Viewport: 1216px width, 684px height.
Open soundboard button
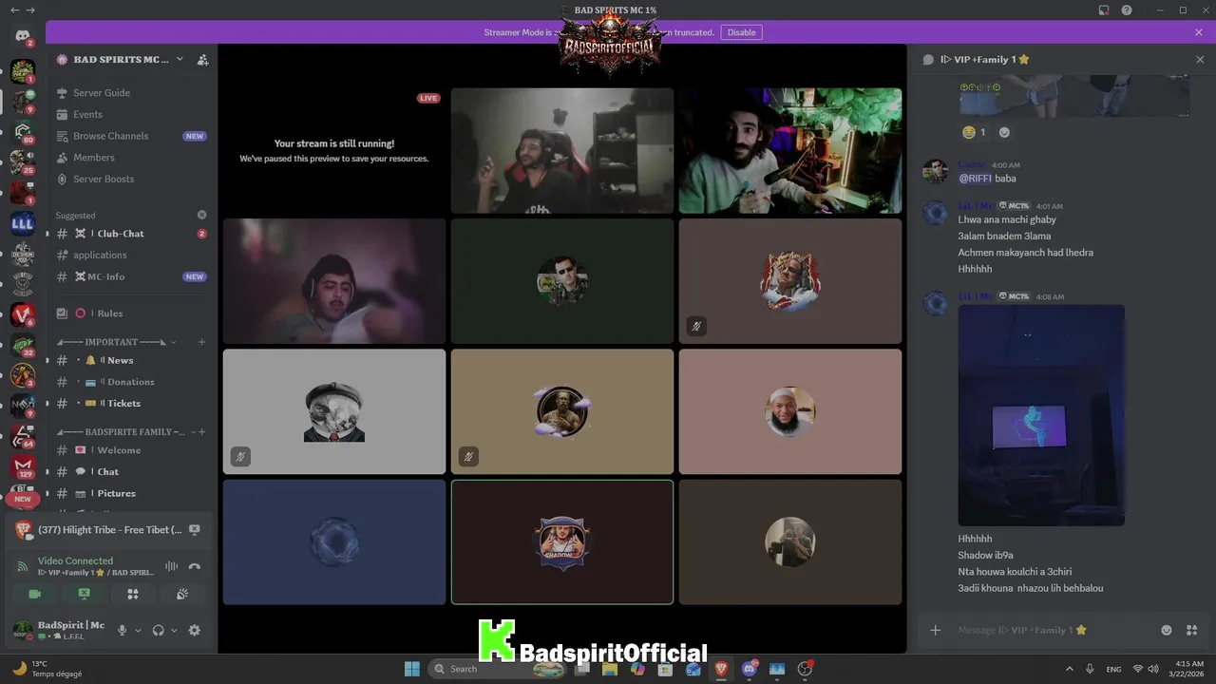click(182, 594)
